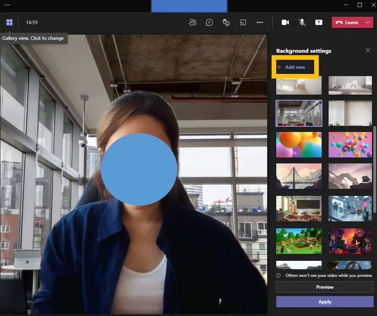The image size is (377, 316).
Task: Expand the Leave options dropdown arrow
Action: coord(367,22)
